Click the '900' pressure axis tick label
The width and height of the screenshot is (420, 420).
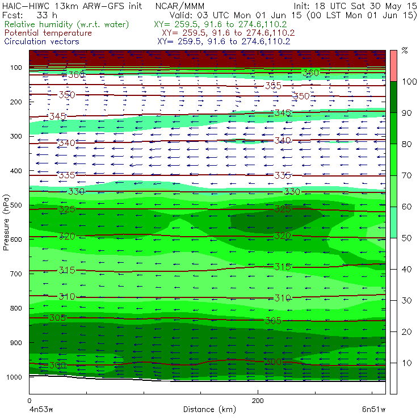pos(16,343)
